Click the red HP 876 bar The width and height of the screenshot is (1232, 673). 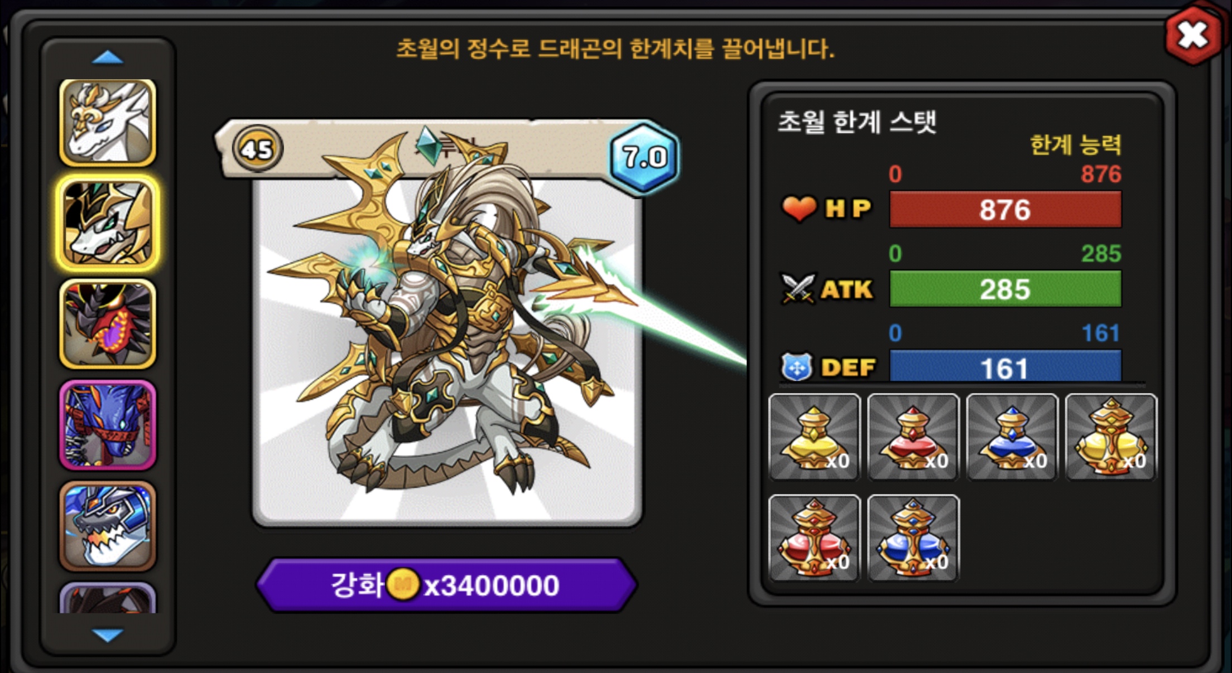pyautogui.click(x=1005, y=209)
